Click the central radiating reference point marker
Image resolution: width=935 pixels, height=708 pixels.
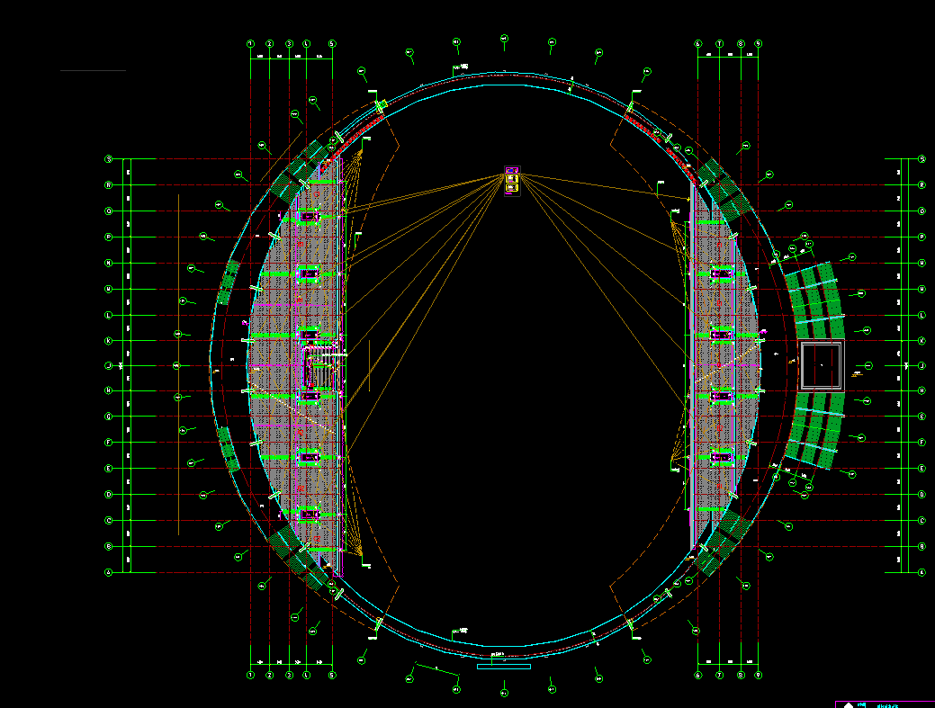(x=512, y=182)
